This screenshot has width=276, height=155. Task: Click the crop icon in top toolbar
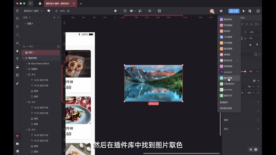tap(150, 11)
